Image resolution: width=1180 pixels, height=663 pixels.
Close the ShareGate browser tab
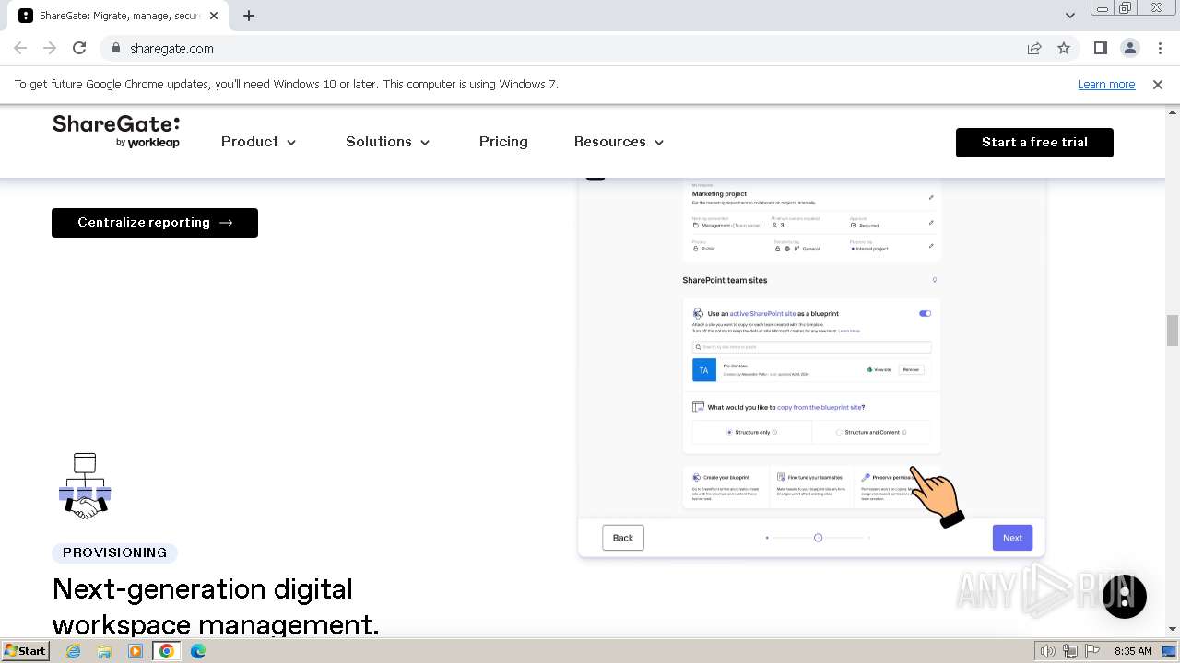[214, 16]
